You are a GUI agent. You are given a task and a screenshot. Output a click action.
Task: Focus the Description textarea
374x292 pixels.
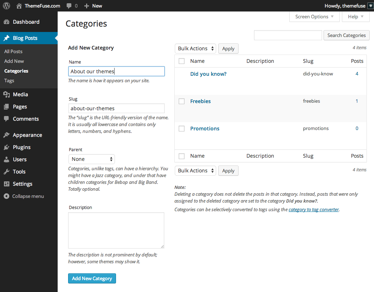click(116, 231)
